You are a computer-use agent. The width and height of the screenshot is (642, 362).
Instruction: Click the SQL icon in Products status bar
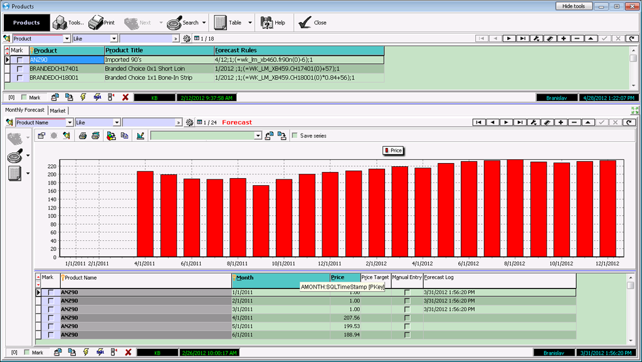[x=97, y=97]
